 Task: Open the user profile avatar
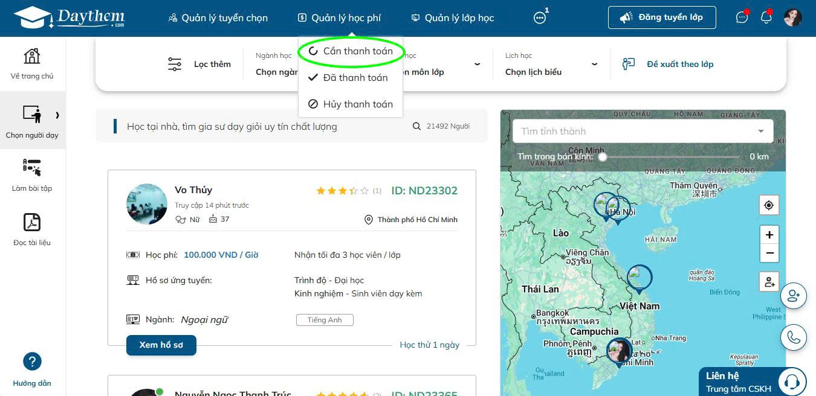(792, 18)
